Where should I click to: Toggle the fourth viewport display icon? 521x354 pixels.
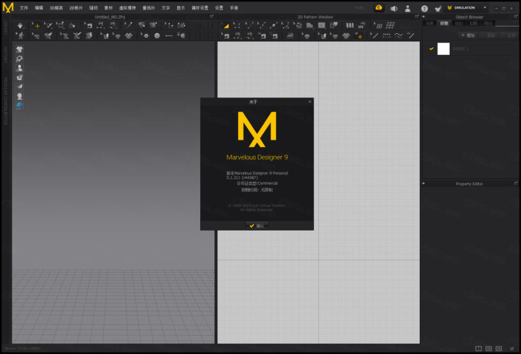20,77
